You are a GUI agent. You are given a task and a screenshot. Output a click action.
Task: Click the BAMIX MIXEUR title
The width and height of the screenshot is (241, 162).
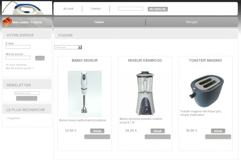tap(85, 60)
